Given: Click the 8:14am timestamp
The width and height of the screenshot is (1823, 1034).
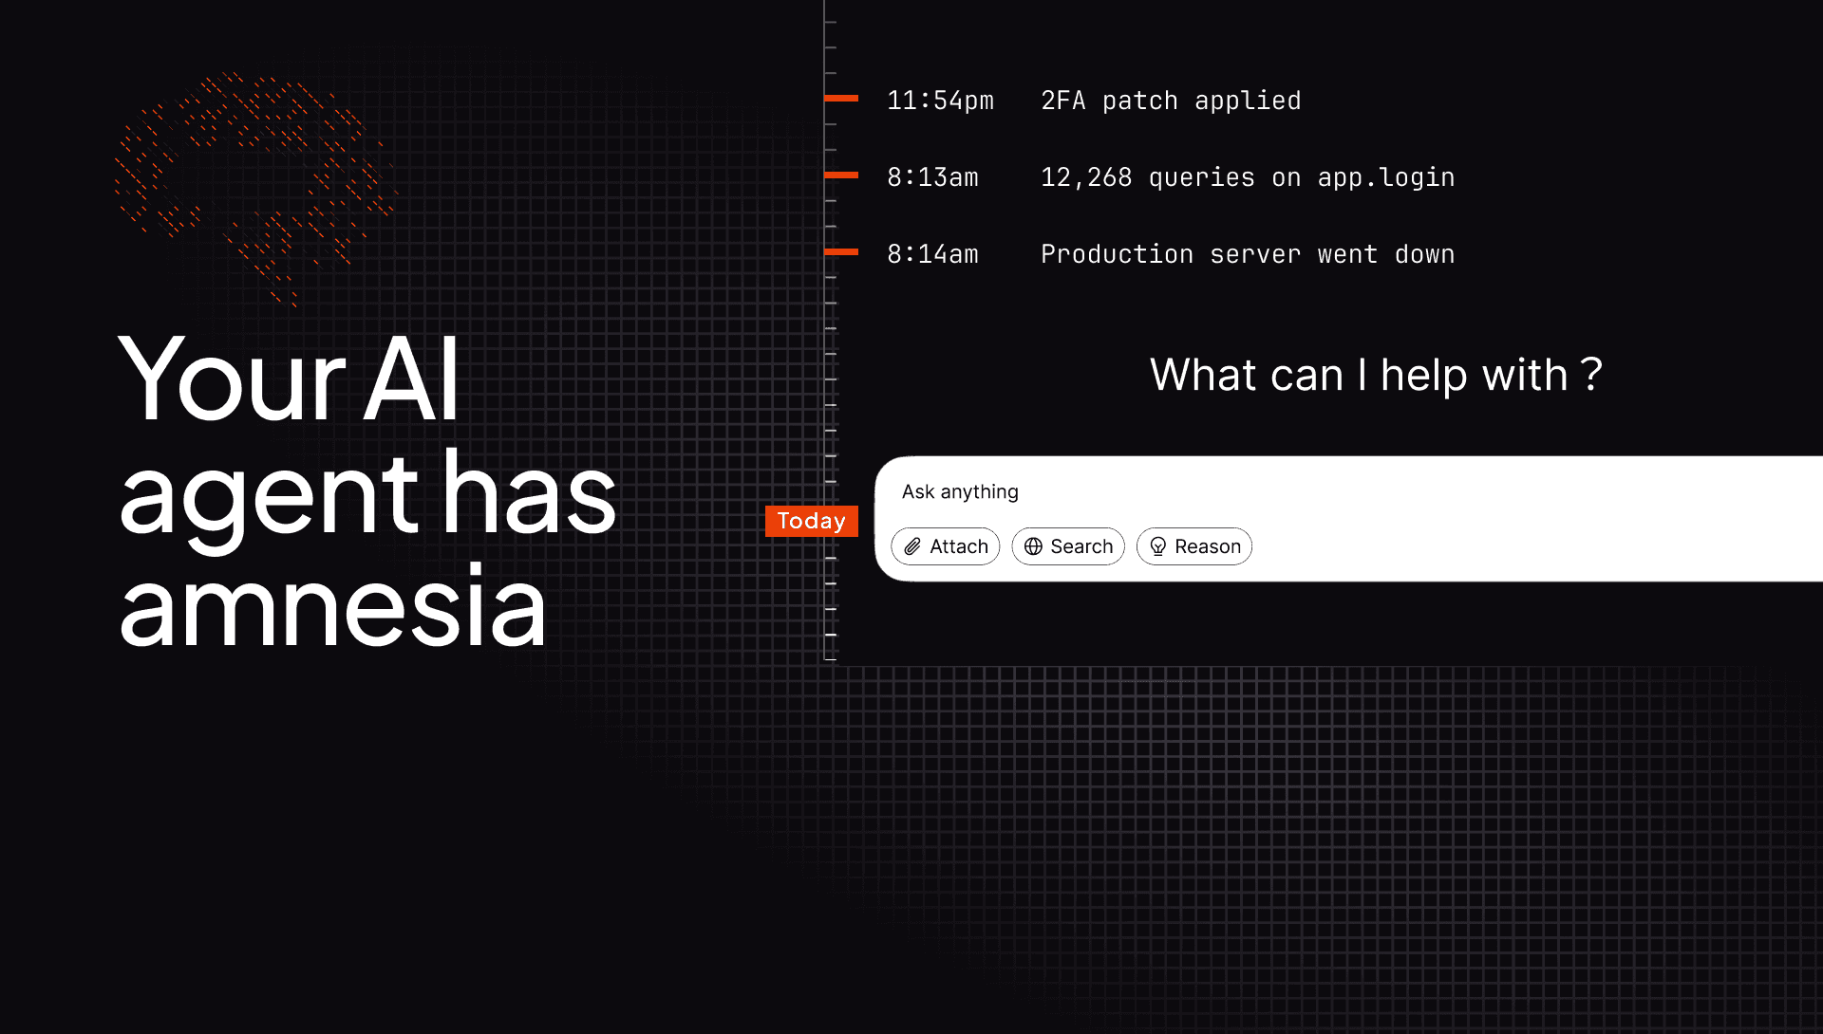Looking at the screenshot, I should tap(932, 254).
